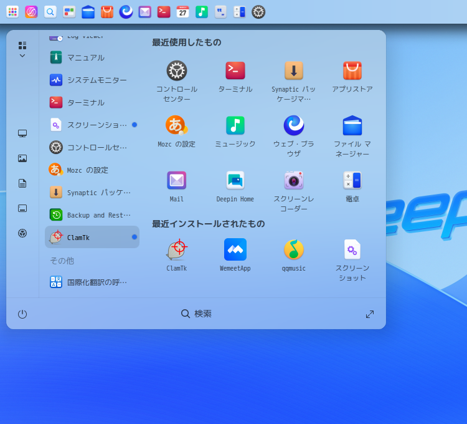Open the calendar icon in the top dock
The height and width of the screenshot is (424, 467).
(182, 12)
